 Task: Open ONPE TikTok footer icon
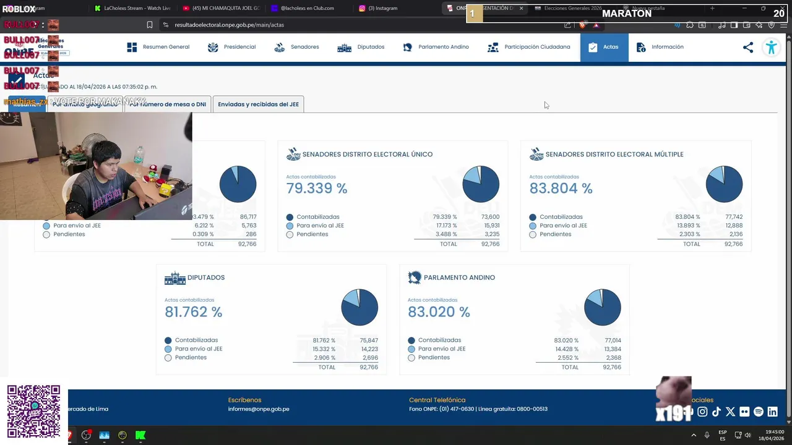coord(717,412)
